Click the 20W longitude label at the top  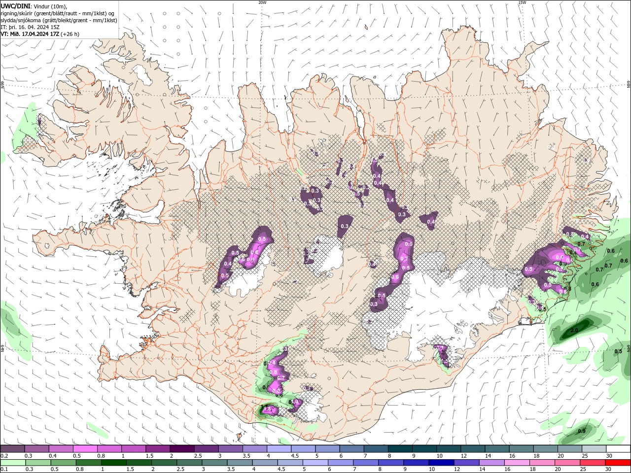coord(262,2)
